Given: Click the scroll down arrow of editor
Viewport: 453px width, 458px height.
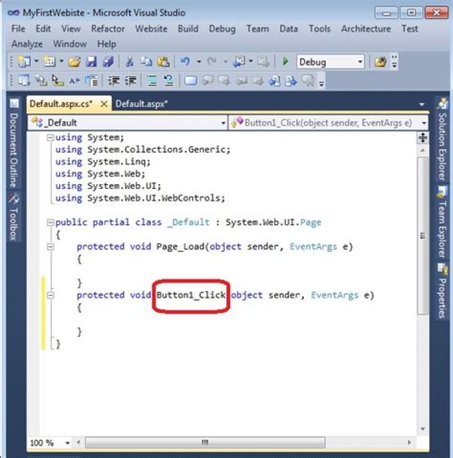Looking at the screenshot, I should coord(423,429).
